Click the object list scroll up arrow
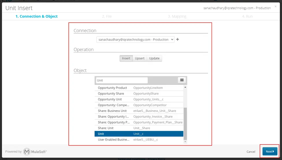 [185, 87]
